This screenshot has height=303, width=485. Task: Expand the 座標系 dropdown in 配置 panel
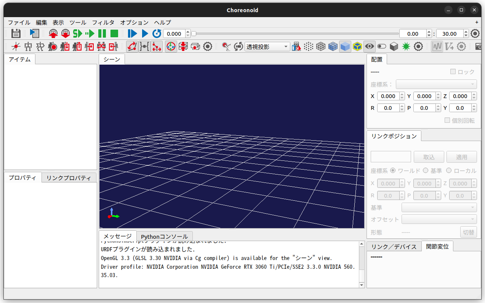pyautogui.click(x=436, y=84)
